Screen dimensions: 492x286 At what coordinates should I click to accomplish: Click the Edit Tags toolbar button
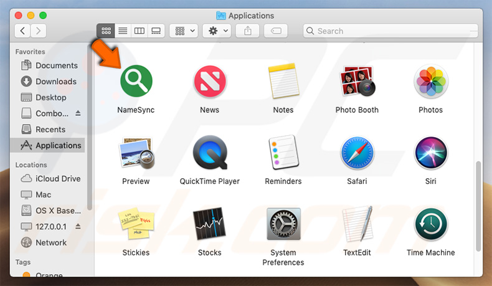[x=276, y=31]
